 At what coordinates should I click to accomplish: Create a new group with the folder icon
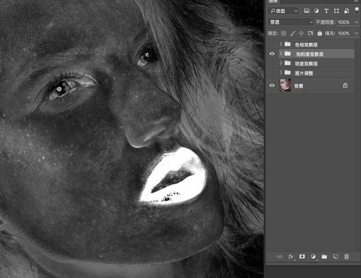[x=324, y=257]
